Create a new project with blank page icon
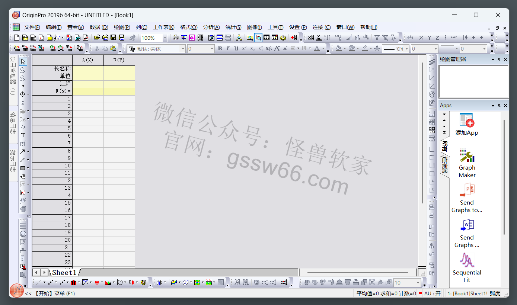 [x=16, y=38]
